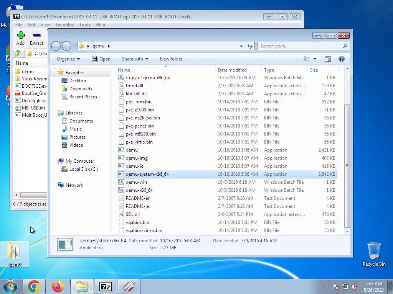The height and width of the screenshot is (294, 393).
Task: Launch Firefox from the taskbar
Action: (58, 286)
